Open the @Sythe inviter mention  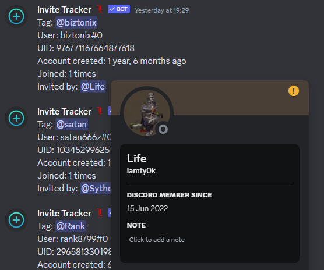(x=96, y=189)
